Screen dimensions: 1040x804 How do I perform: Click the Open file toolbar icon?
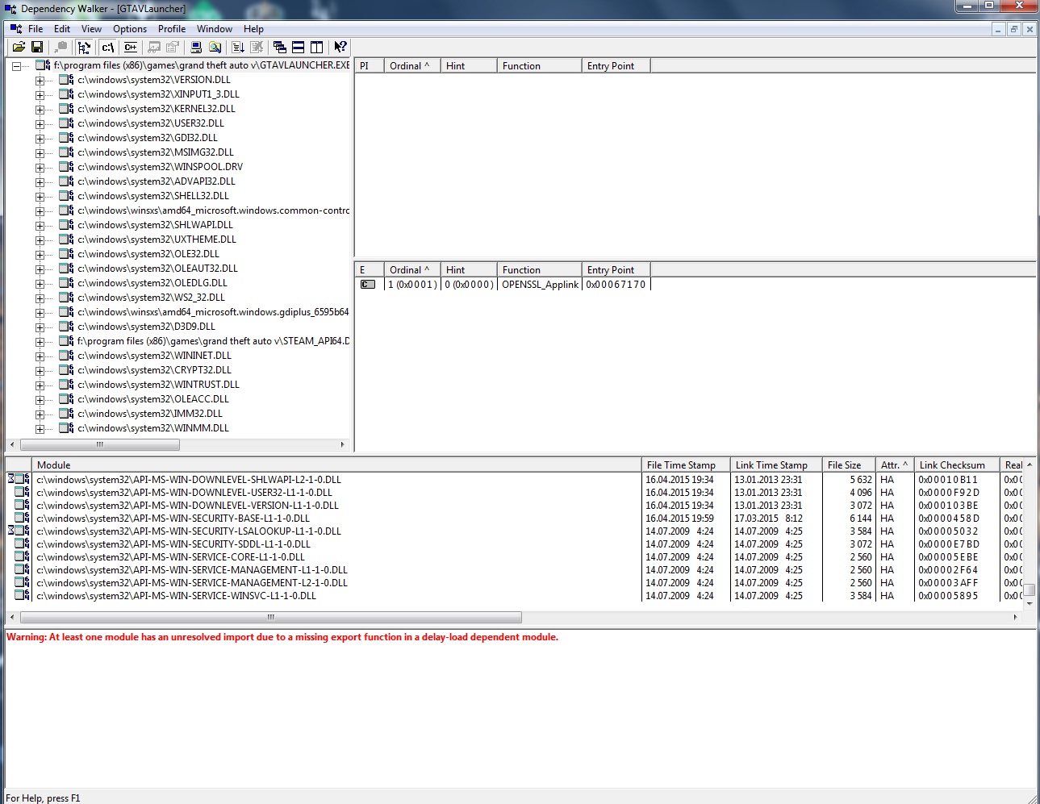[19, 48]
